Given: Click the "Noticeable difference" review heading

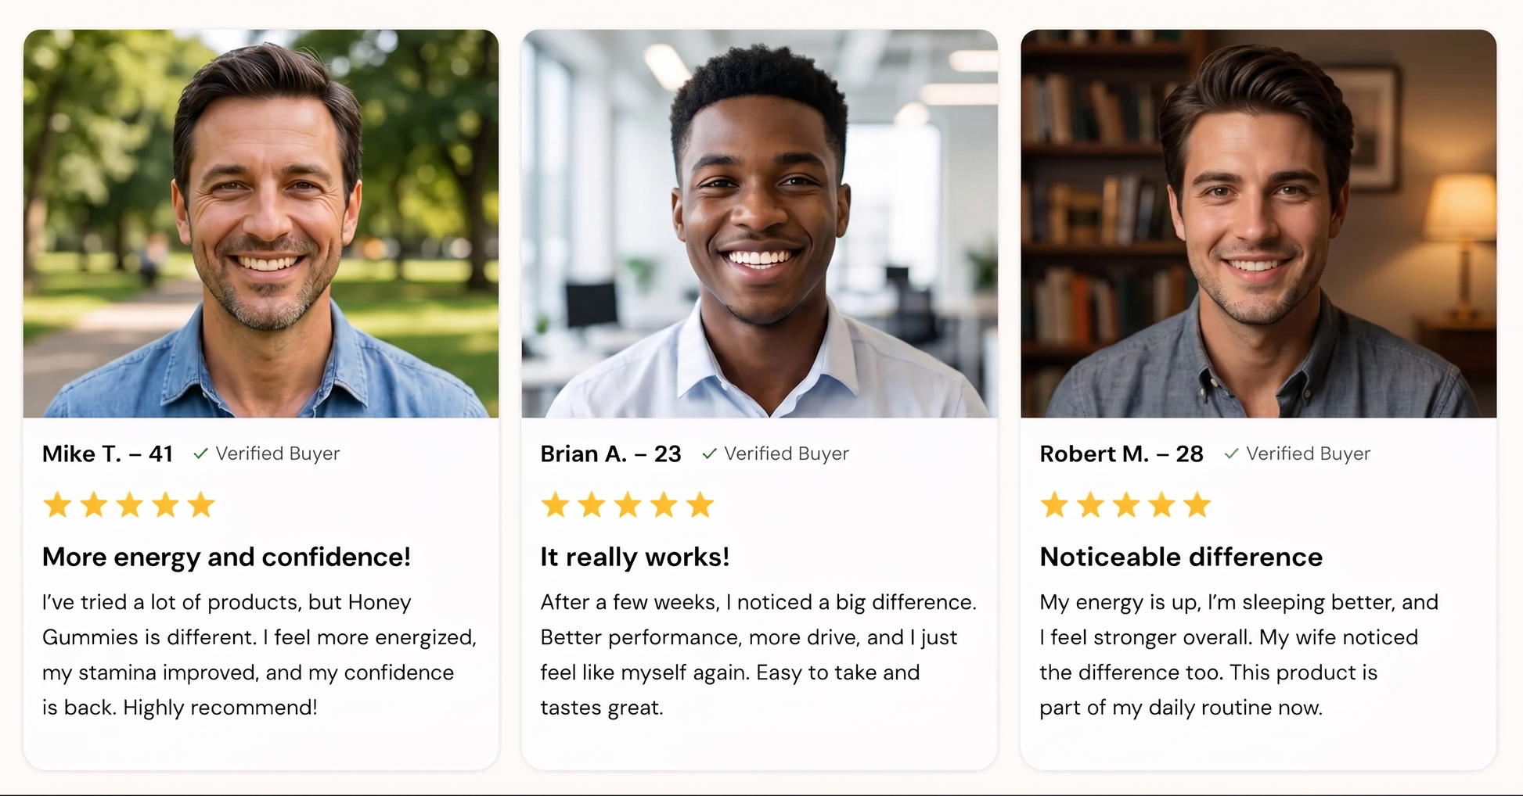Looking at the screenshot, I should (1181, 557).
